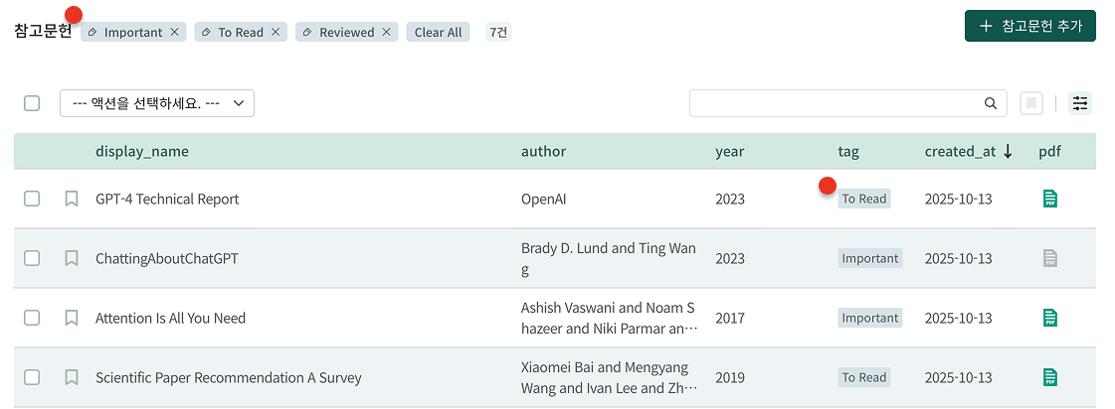The image size is (1115, 409).
Task: Click the 참고문헌 추가 button
Action: pyautogui.click(x=1030, y=26)
